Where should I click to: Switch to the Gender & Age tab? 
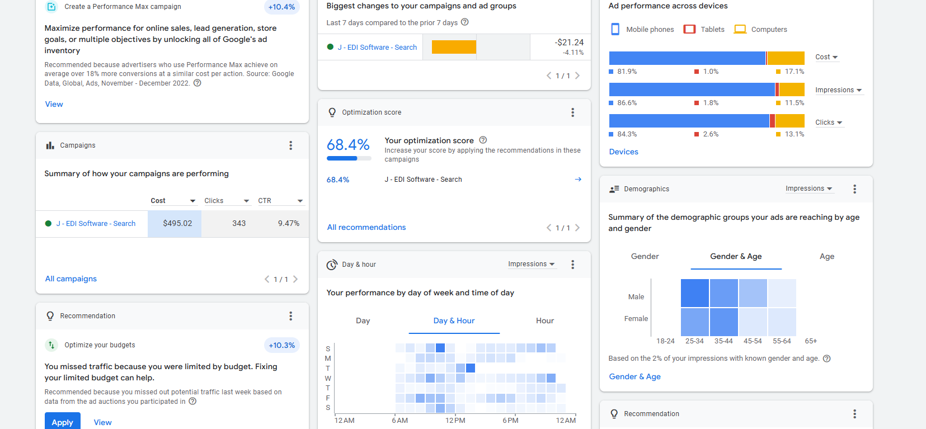point(736,256)
